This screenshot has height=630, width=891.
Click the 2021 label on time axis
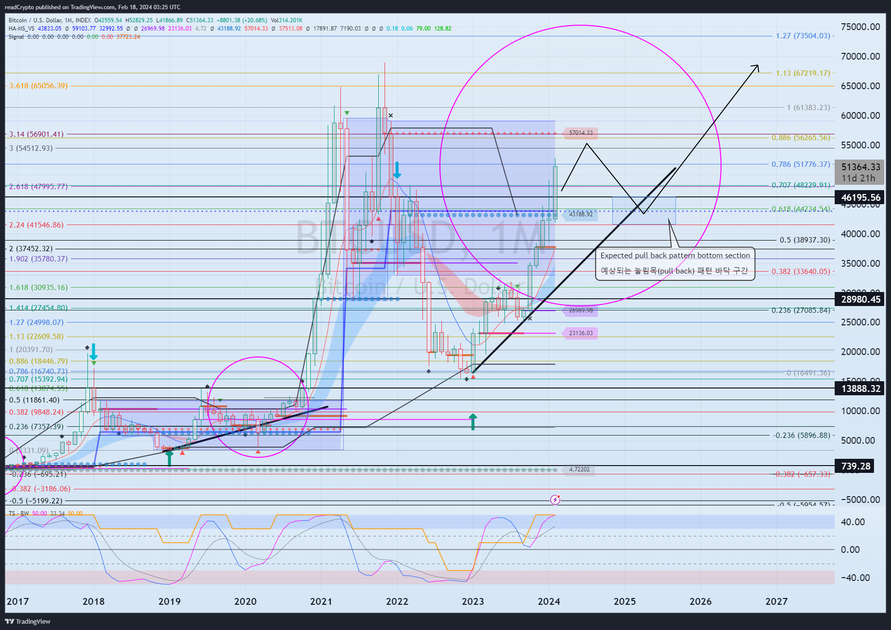pyautogui.click(x=321, y=602)
